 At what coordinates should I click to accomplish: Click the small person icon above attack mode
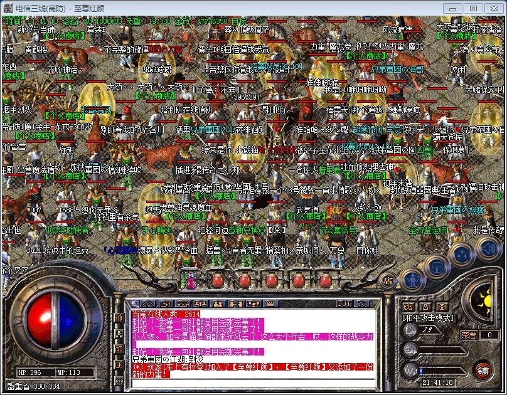425,307
